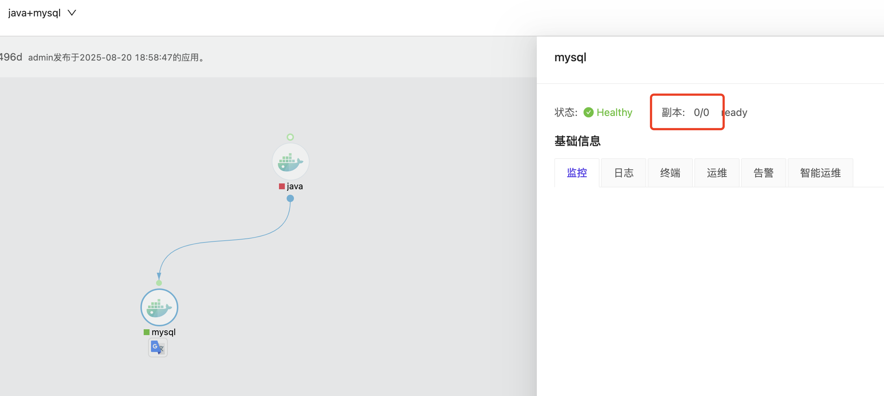This screenshot has width=884, height=396.
Task: Click green status square beside mysql label
Action: (147, 332)
